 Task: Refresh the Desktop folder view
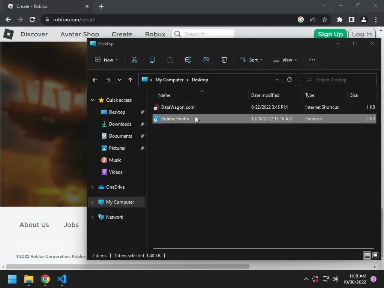289,79
